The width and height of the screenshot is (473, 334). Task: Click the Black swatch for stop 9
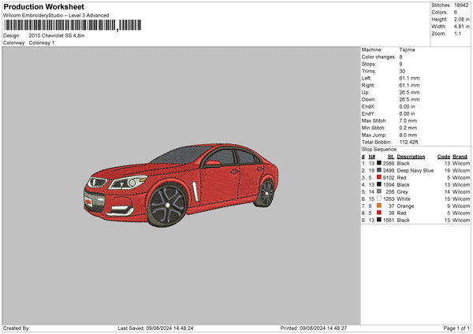coord(379,220)
